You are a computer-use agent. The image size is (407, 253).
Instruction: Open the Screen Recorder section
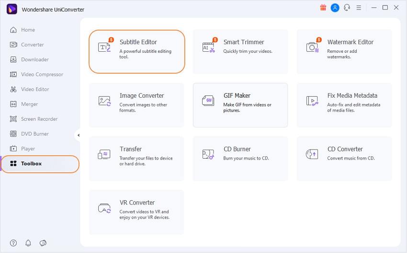pos(39,119)
